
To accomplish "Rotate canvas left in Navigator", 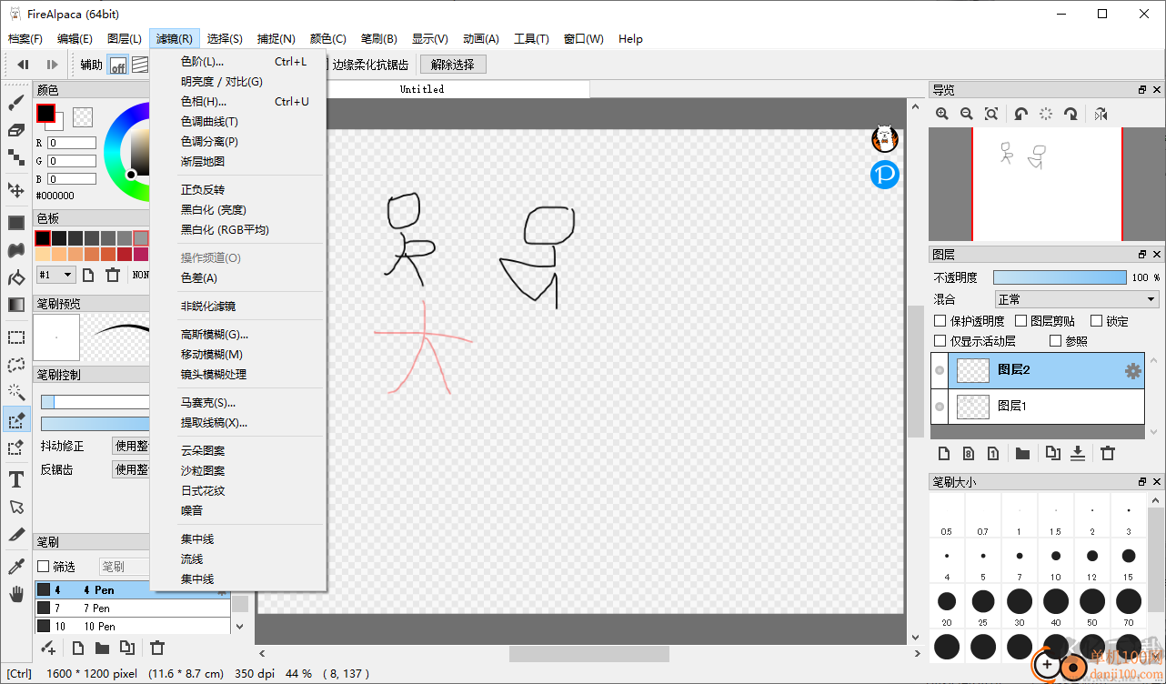I will tap(1021, 114).
